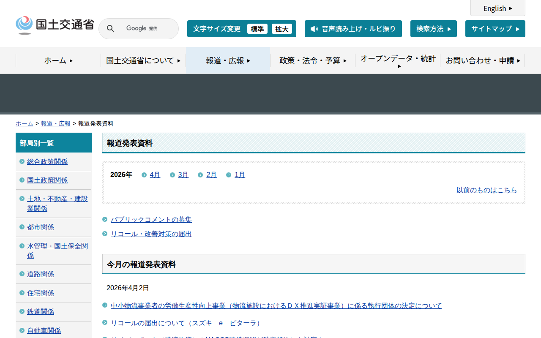Open the ホーム navigation menu item

(x=58, y=60)
